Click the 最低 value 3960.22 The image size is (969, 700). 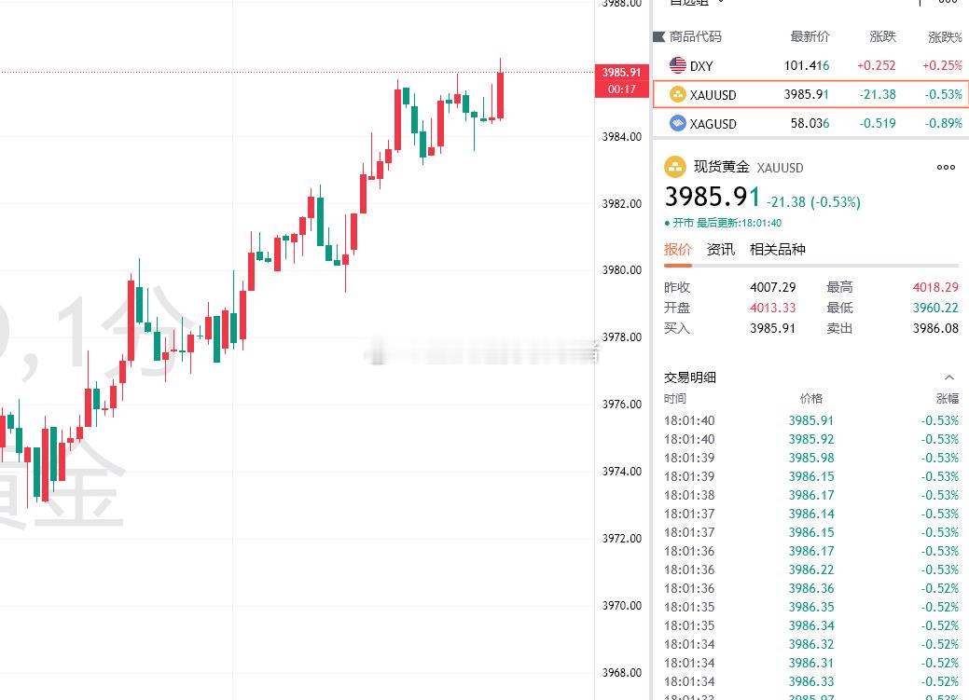935,308
